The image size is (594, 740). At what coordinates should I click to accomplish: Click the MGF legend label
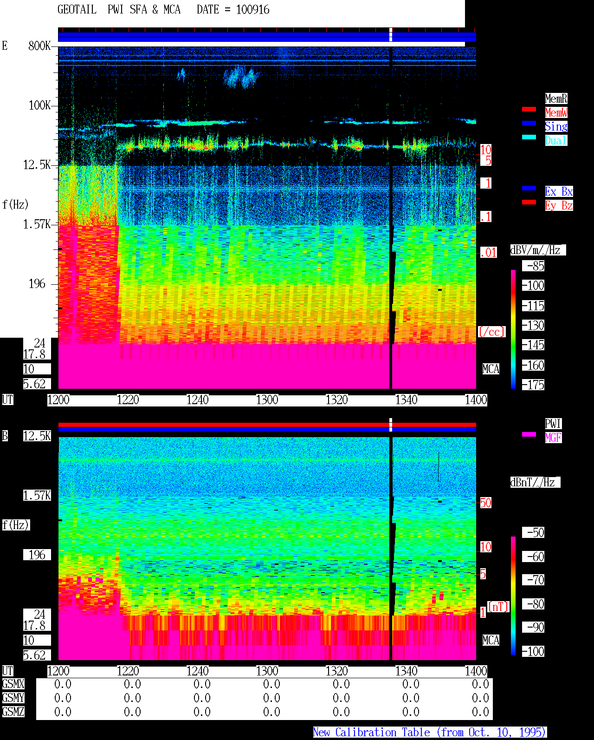(553, 438)
